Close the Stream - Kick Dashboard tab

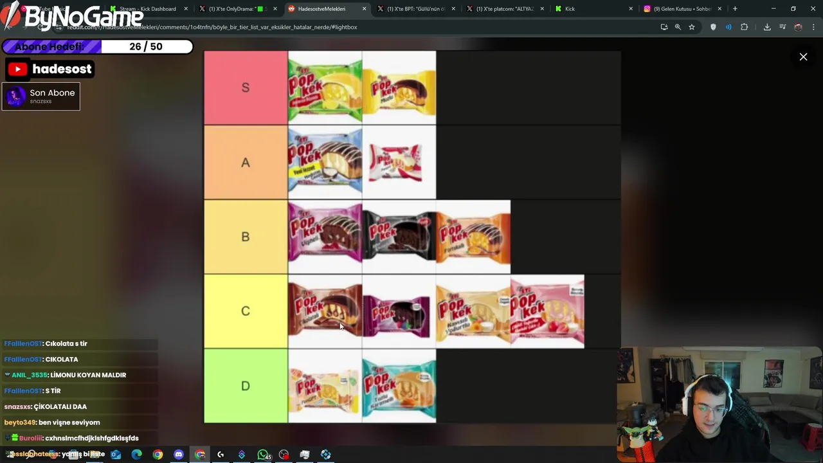(186, 9)
